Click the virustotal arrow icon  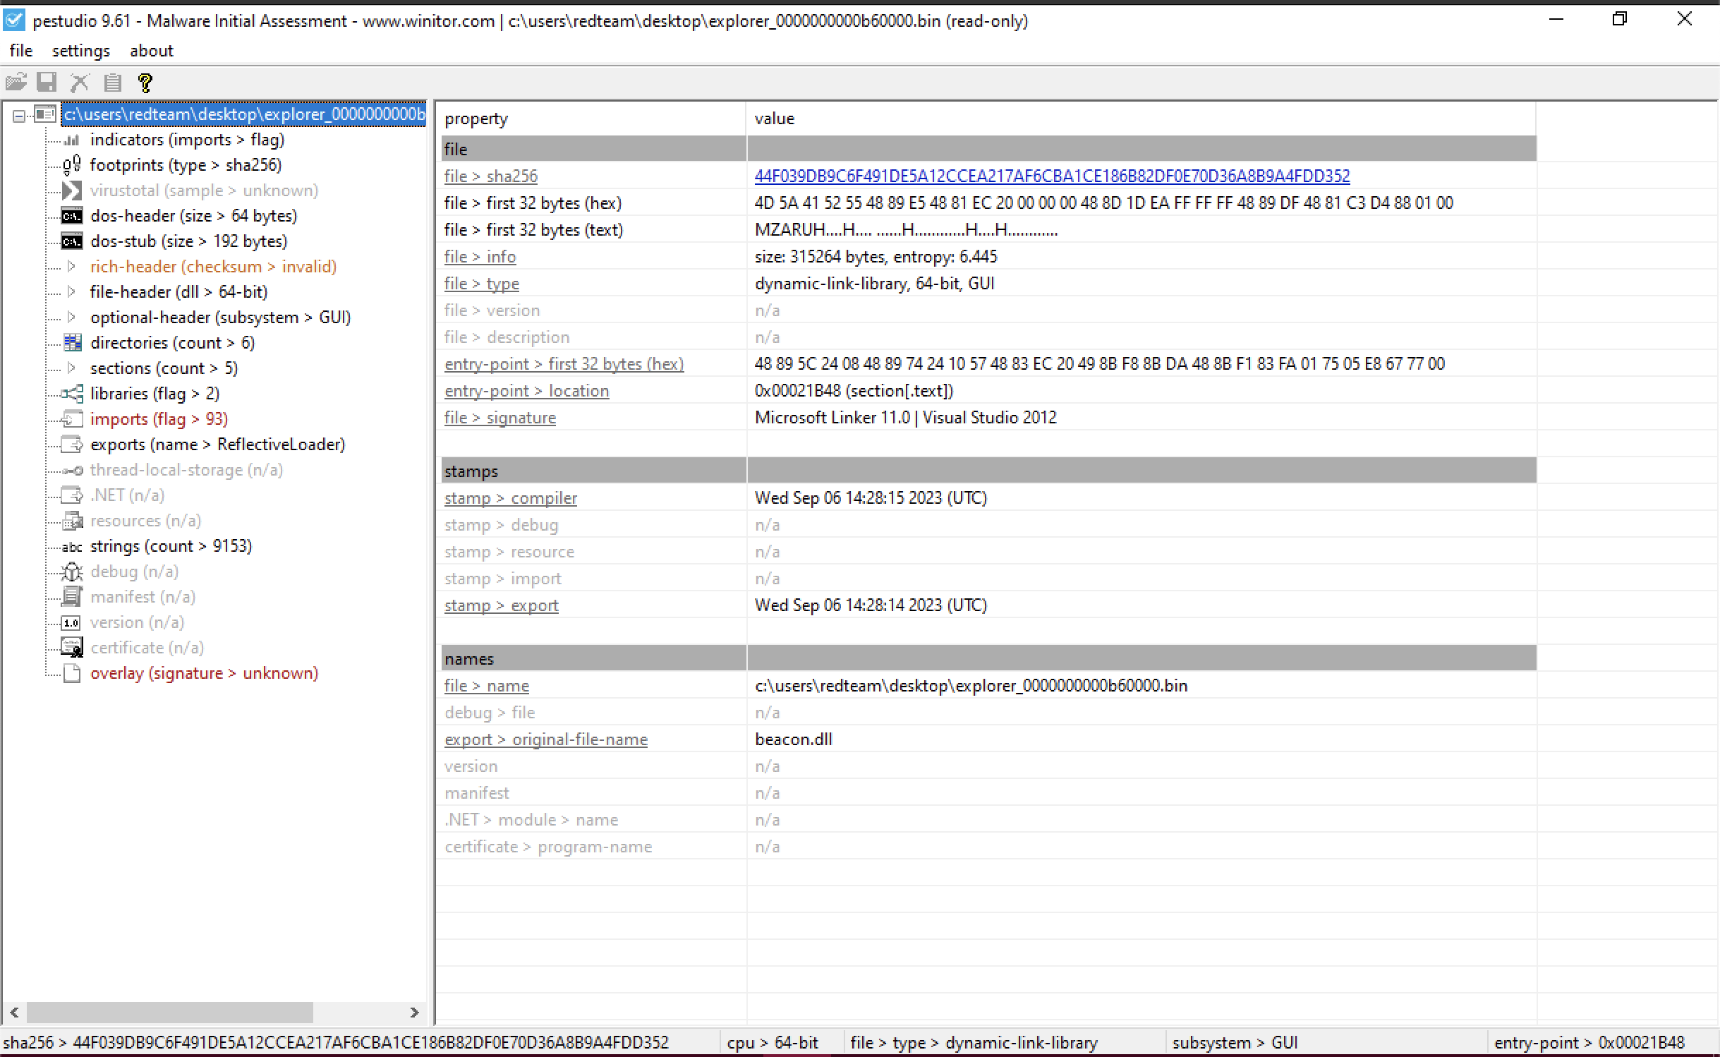click(x=72, y=191)
